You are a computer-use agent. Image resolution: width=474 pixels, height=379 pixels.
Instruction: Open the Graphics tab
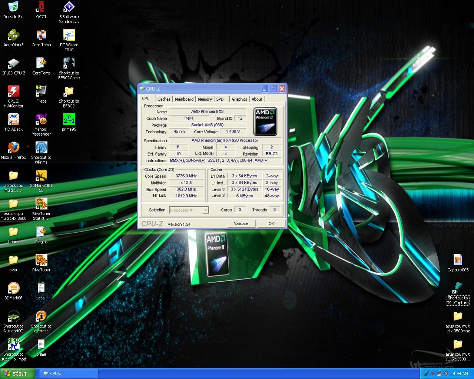point(239,99)
